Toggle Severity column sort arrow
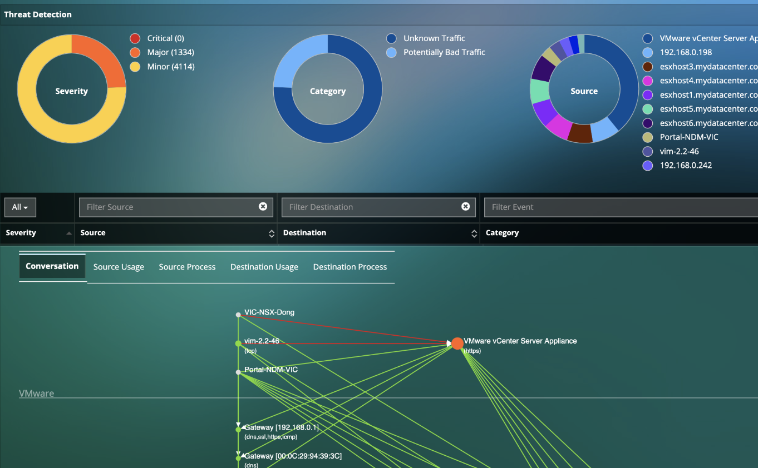The width and height of the screenshot is (758, 468). tap(69, 233)
